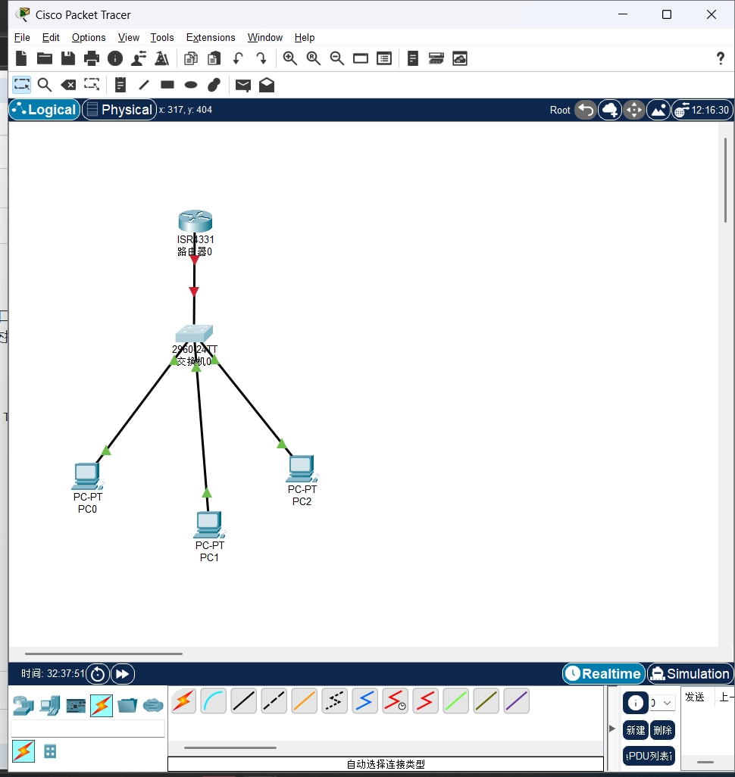Pick the orange fiber cable

click(x=304, y=701)
